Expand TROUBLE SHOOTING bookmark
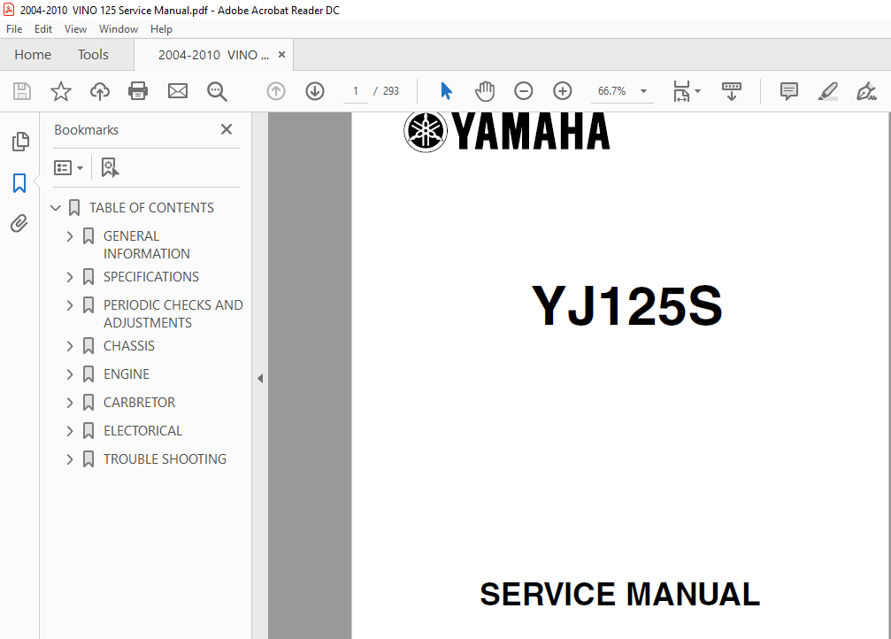The width and height of the screenshot is (891, 639). coord(70,459)
